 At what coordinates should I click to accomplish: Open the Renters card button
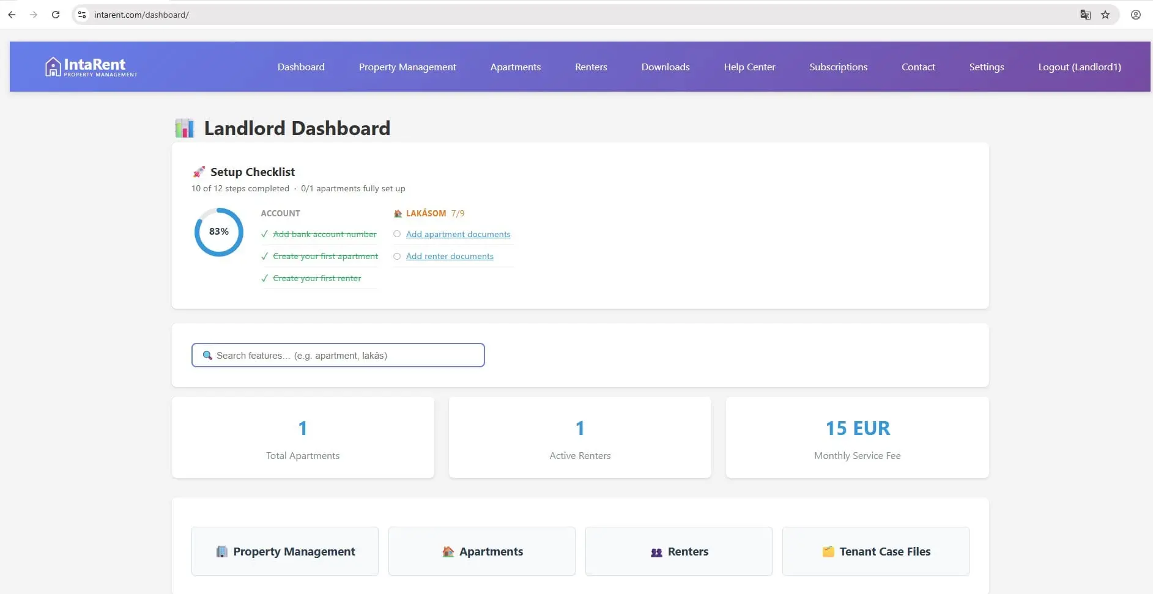[x=679, y=551]
